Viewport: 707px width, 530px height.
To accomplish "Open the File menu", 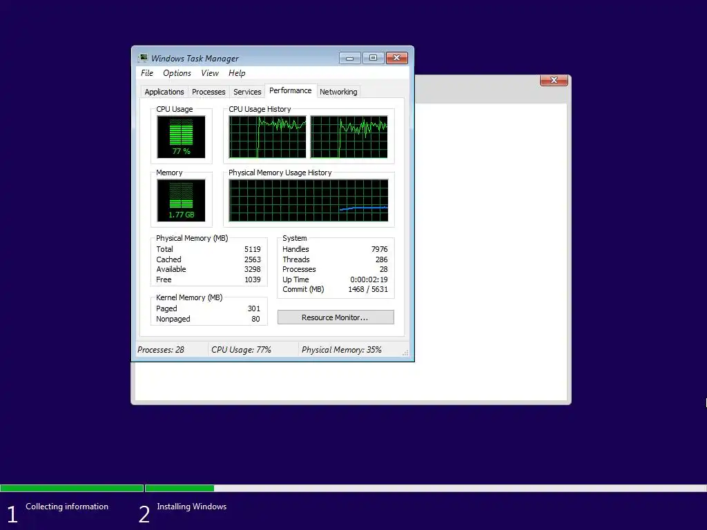I will (x=147, y=73).
